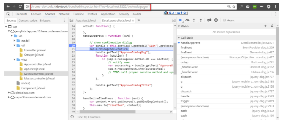The width and height of the screenshot is (283, 127).
Task: Refresh the watch expressions
Action: pos(272,26)
